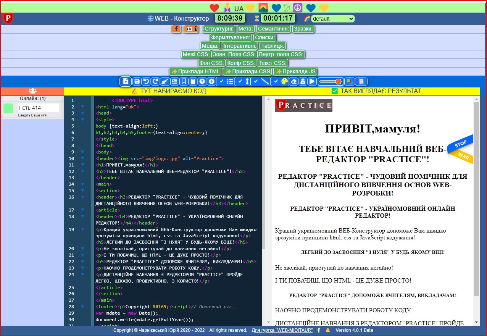
Task: Click the indent code icon
Action: pos(174,81)
